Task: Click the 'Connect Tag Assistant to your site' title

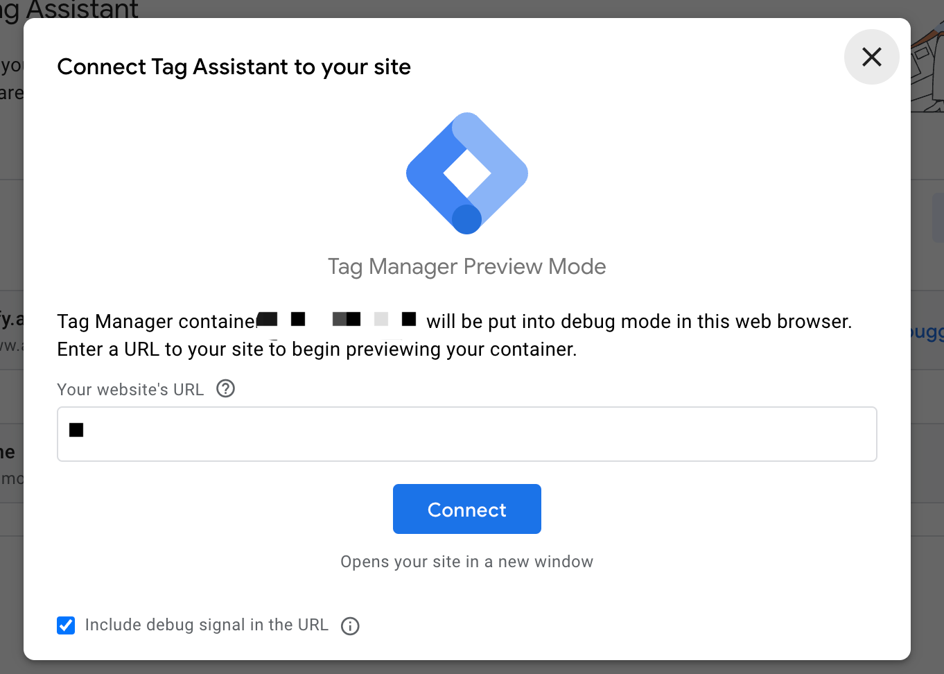Action: coord(234,67)
